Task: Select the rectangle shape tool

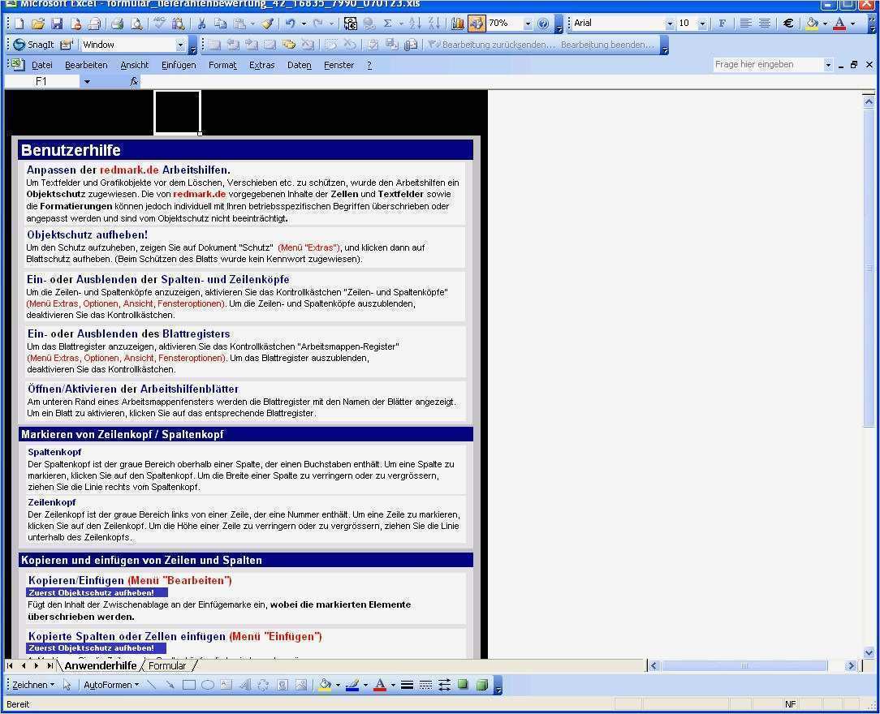Action: [x=189, y=685]
